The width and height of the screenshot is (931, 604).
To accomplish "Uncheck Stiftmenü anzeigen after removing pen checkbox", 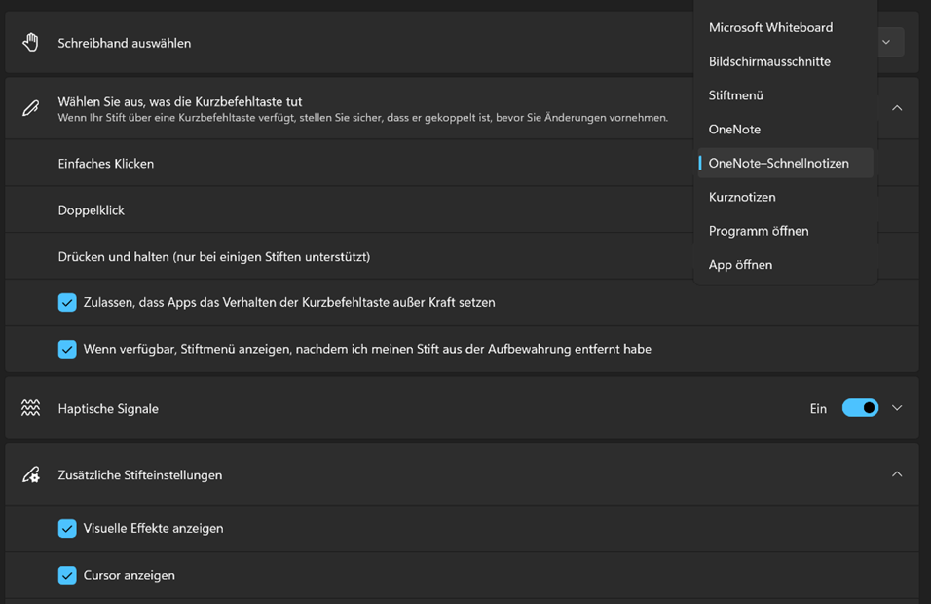I will 67,349.
